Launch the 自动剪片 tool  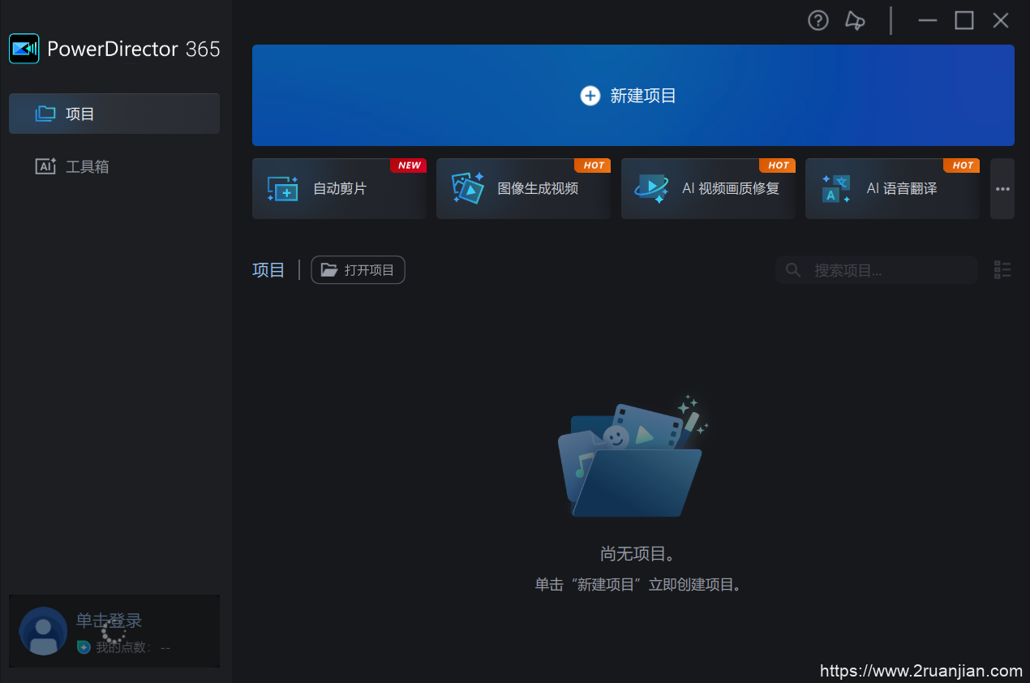[x=339, y=189]
